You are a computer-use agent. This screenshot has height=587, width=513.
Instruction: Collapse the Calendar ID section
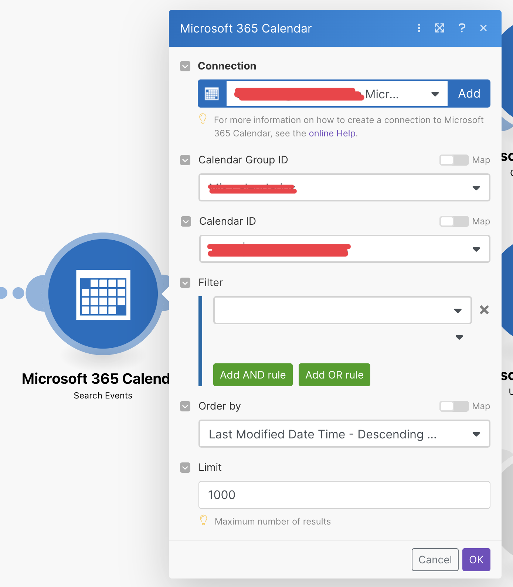click(x=186, y=221)
